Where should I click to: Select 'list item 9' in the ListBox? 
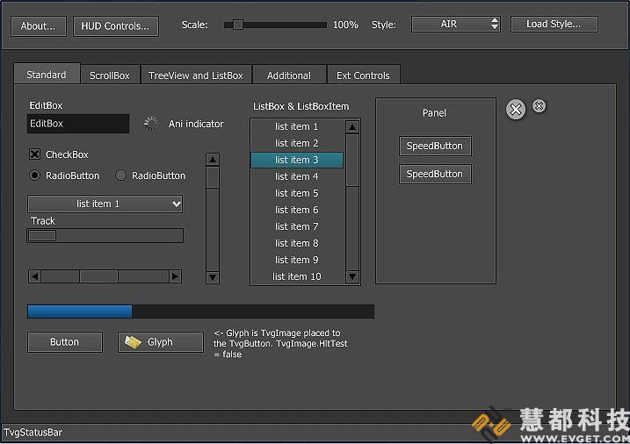(297, 260)
